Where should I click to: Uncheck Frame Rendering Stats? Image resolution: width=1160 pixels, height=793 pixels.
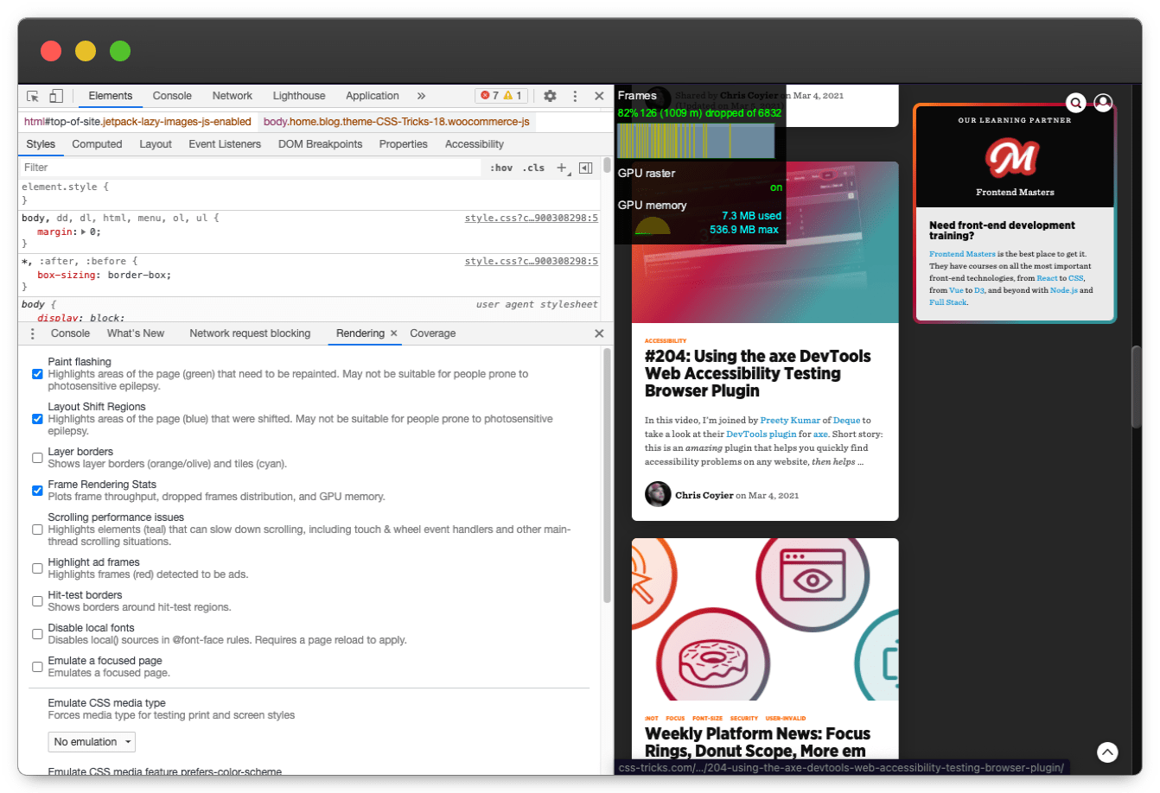pyautogui.click(x=37, y=491)
